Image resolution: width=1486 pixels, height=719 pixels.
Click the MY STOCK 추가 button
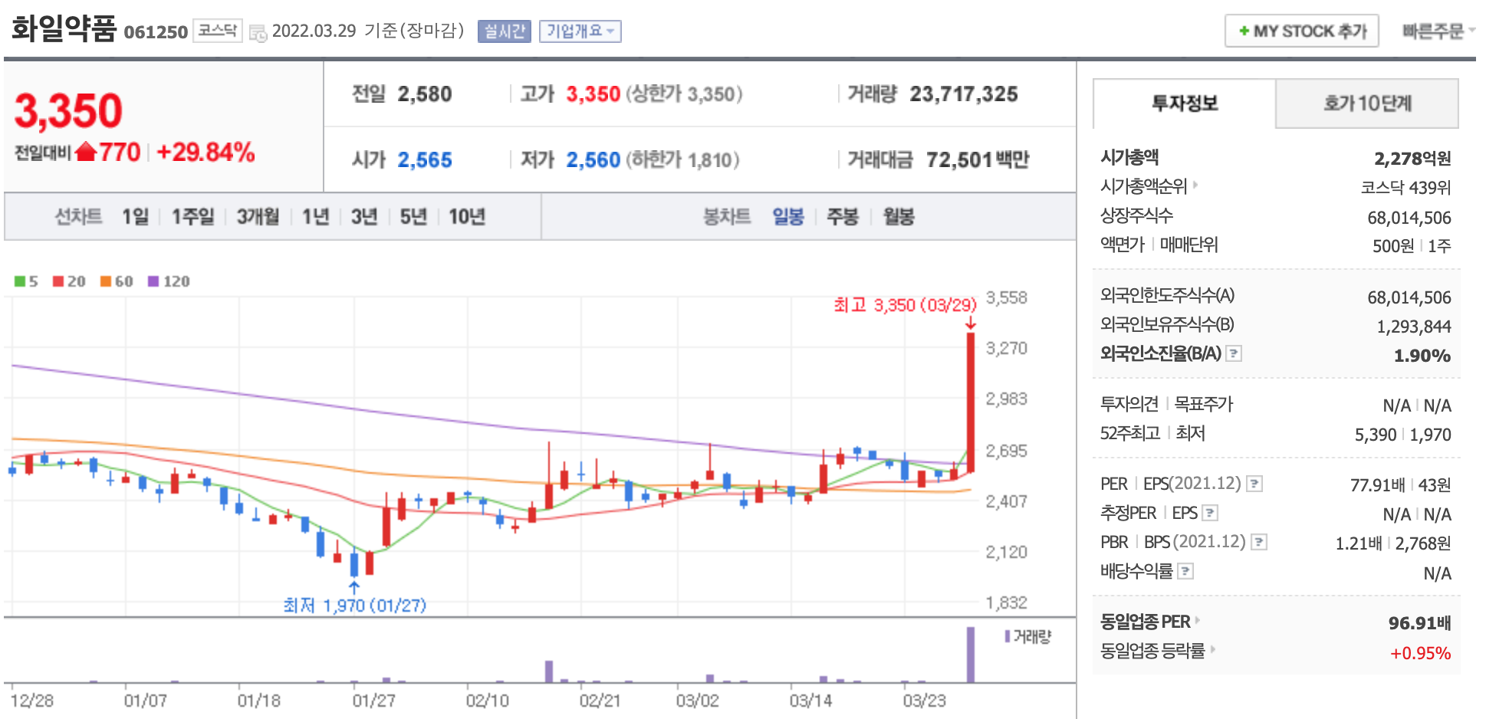point(1302,31)
